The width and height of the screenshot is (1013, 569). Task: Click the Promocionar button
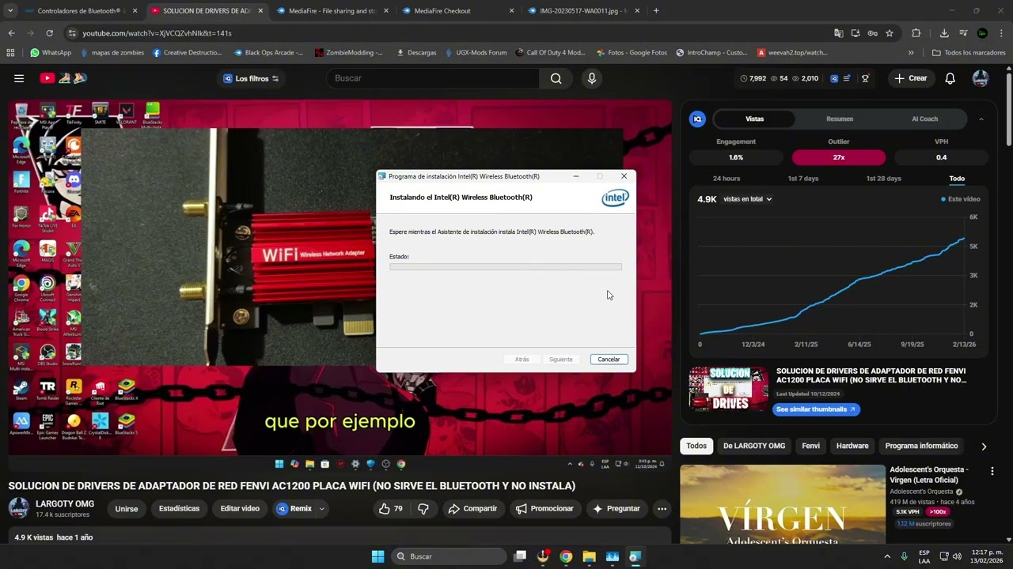pos(544,509)
